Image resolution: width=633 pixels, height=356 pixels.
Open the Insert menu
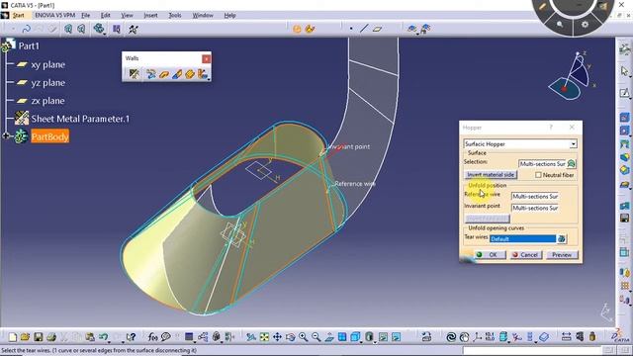pyautogui.click(x=150, y=15)
